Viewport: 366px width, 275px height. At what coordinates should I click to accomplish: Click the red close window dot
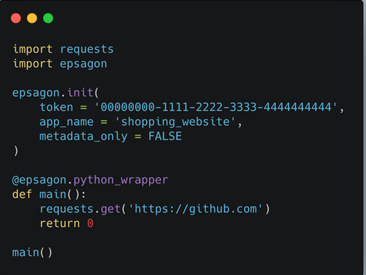16,18
